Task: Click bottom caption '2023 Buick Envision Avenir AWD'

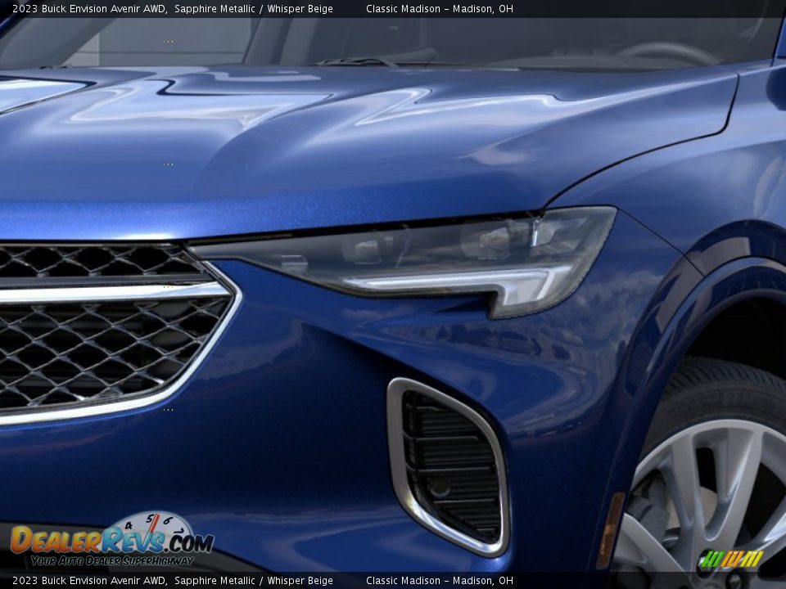Action: 89,581
